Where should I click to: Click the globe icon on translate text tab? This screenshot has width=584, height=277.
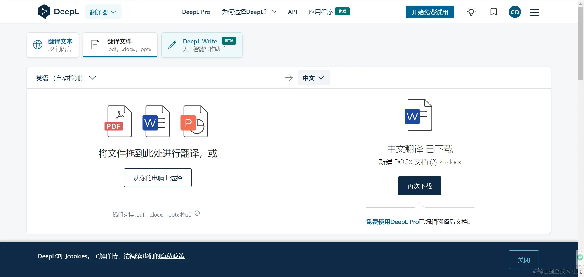[38, 45]
